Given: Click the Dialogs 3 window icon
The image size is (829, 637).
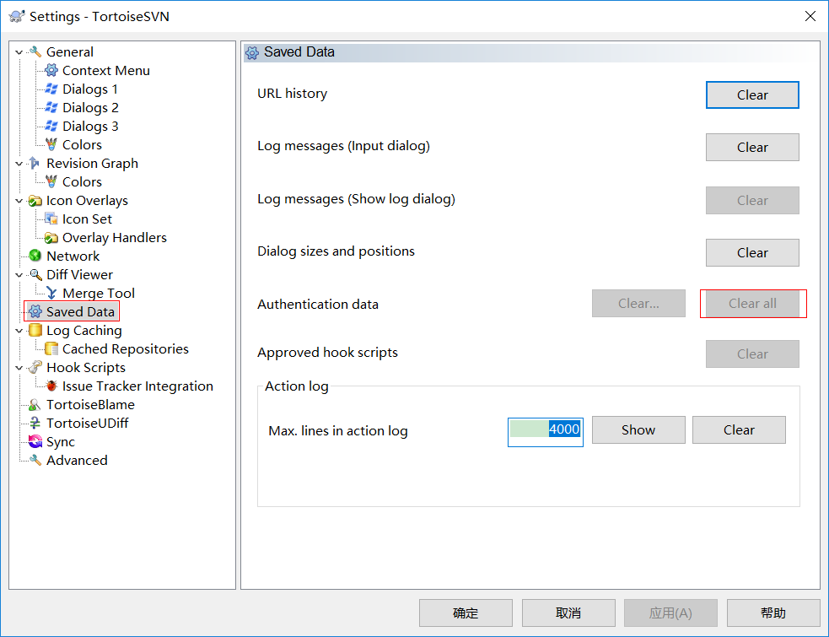Looking at the screenshot, I should [51, 126].
